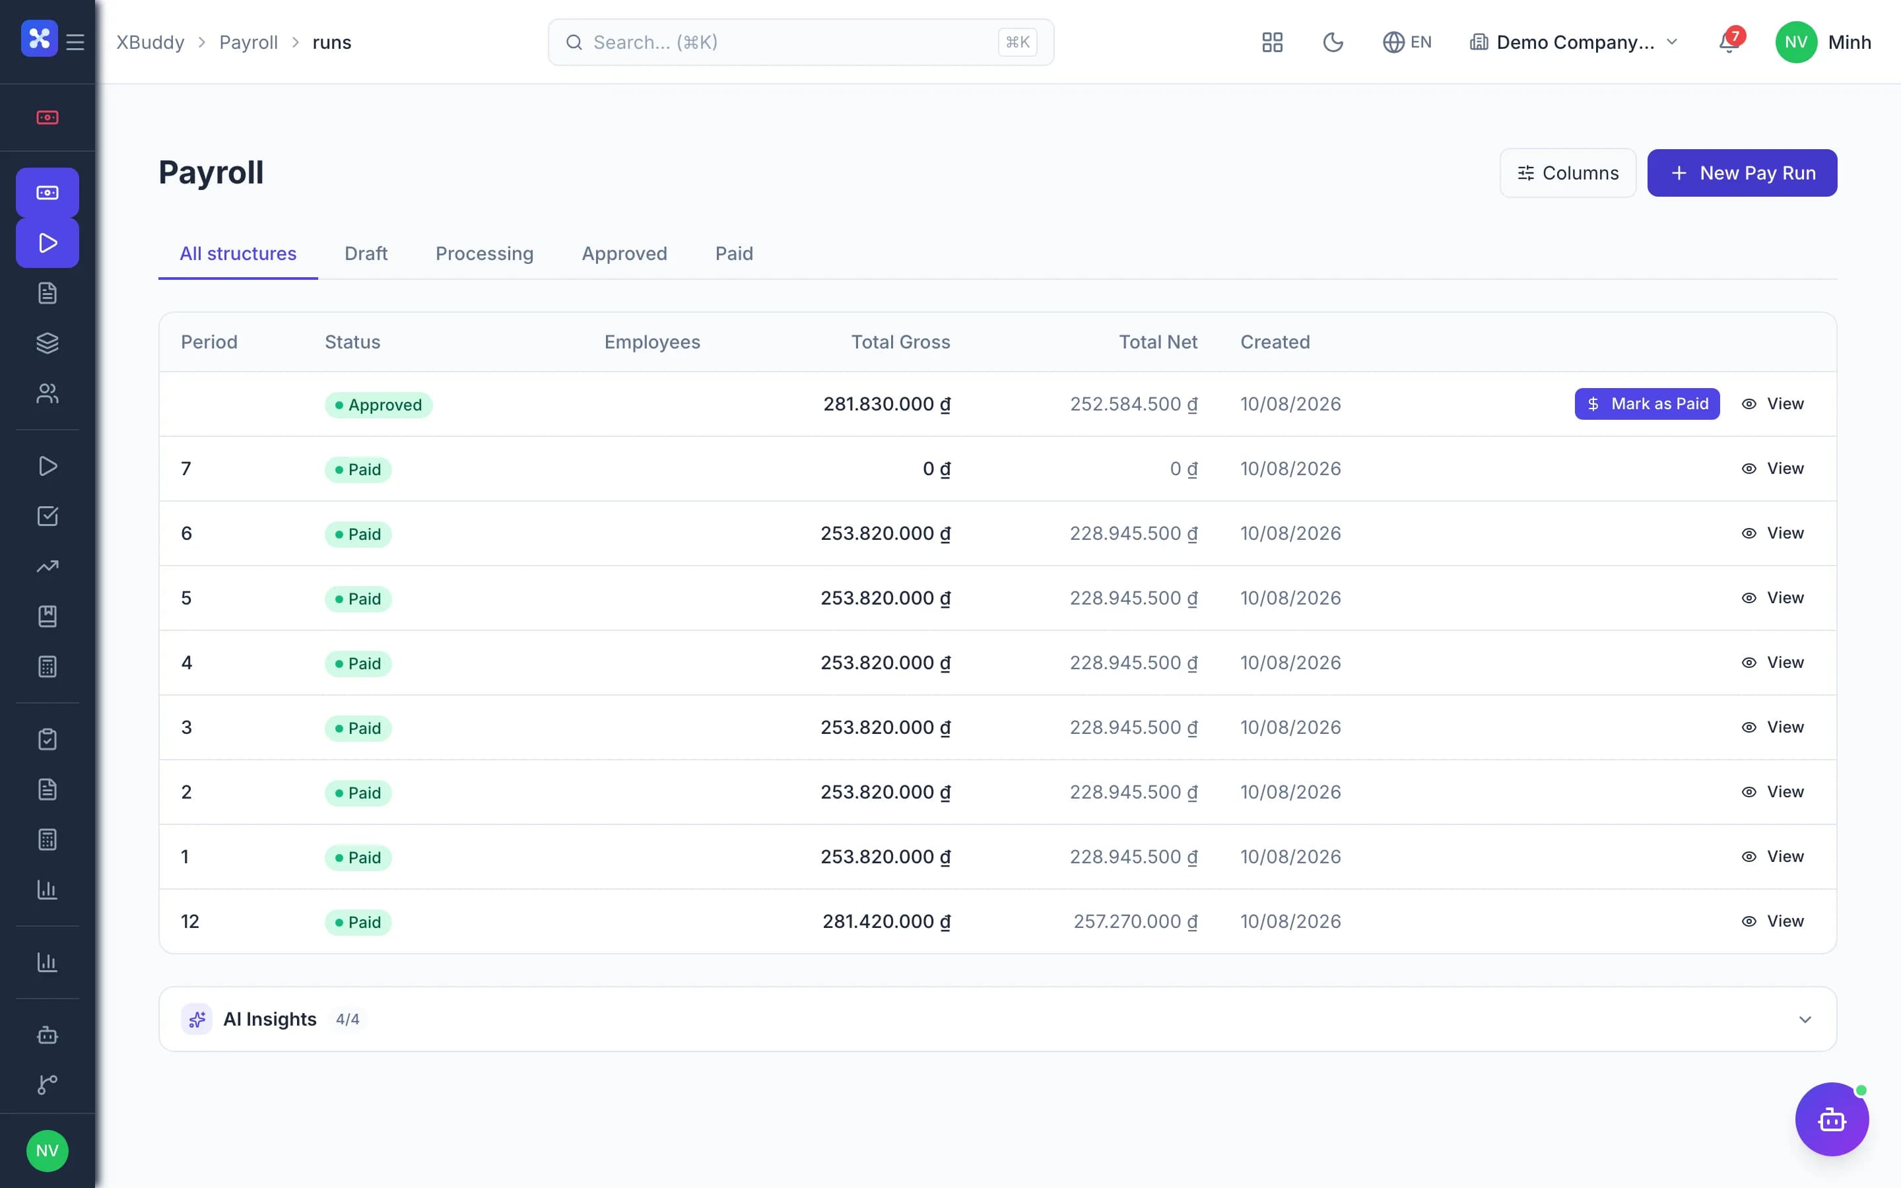Toggle the sidebar hamburger menu
1901x1188 pixels.
click(75, 42)
